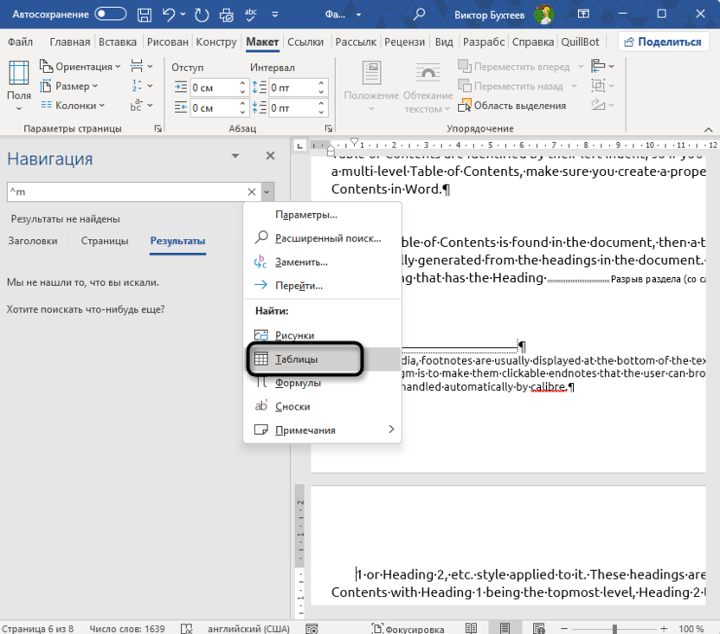Switch to the Ссылки ribbon tab
Viewport: 720px width, 634px height.
tap(305, 42)
